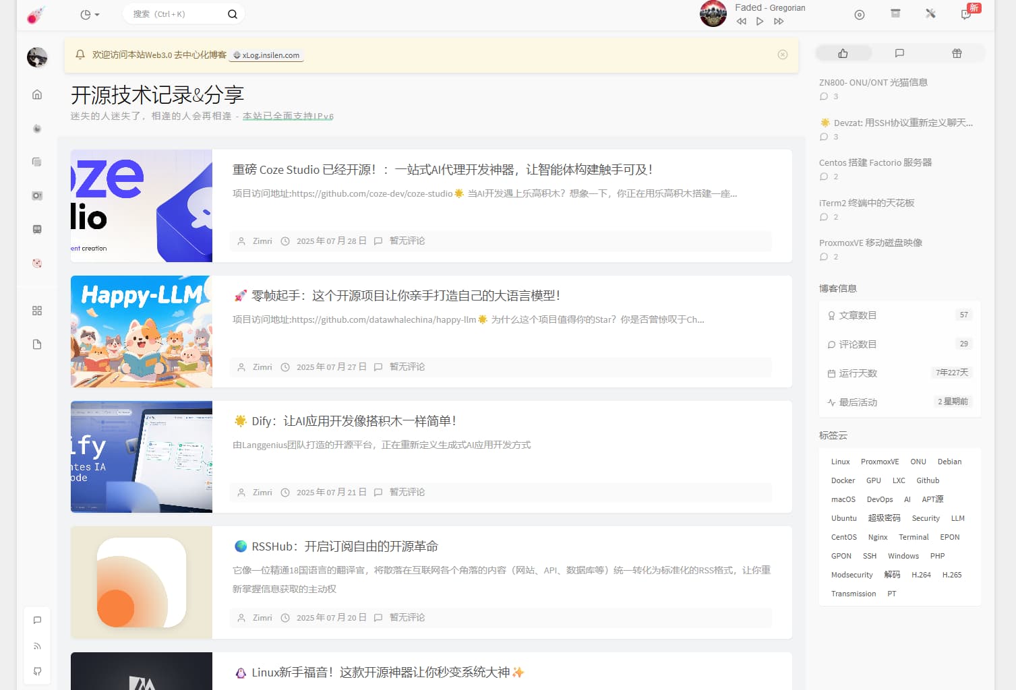The height and width of the screenshot is (690, 1016).
Task: Open the Happy-LLM post thumbnail
Action: [141, 332]
